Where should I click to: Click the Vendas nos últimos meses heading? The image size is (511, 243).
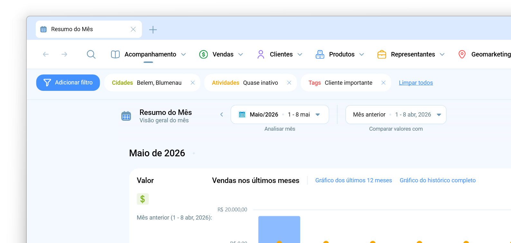point(256,180)
